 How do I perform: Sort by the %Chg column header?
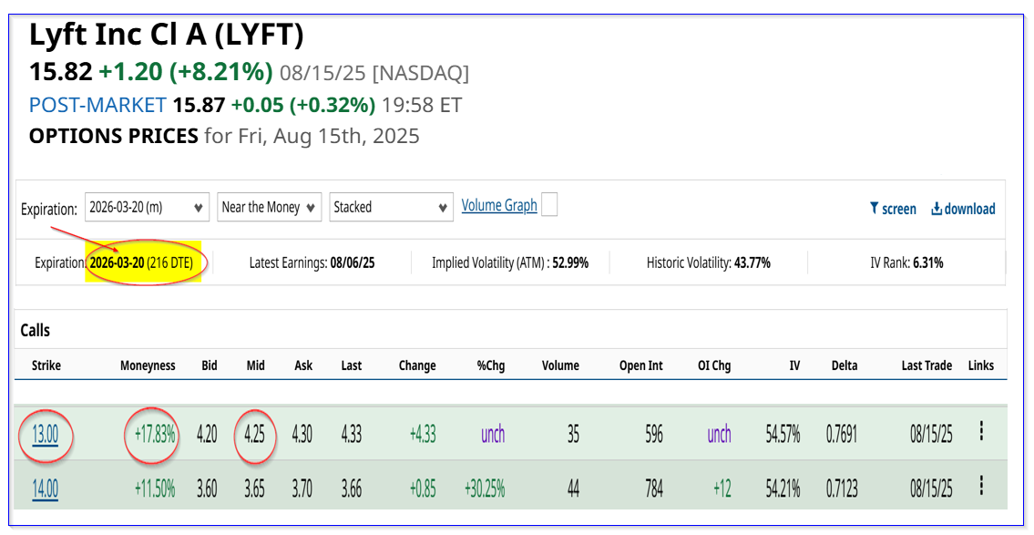click(x=491, y=365)
